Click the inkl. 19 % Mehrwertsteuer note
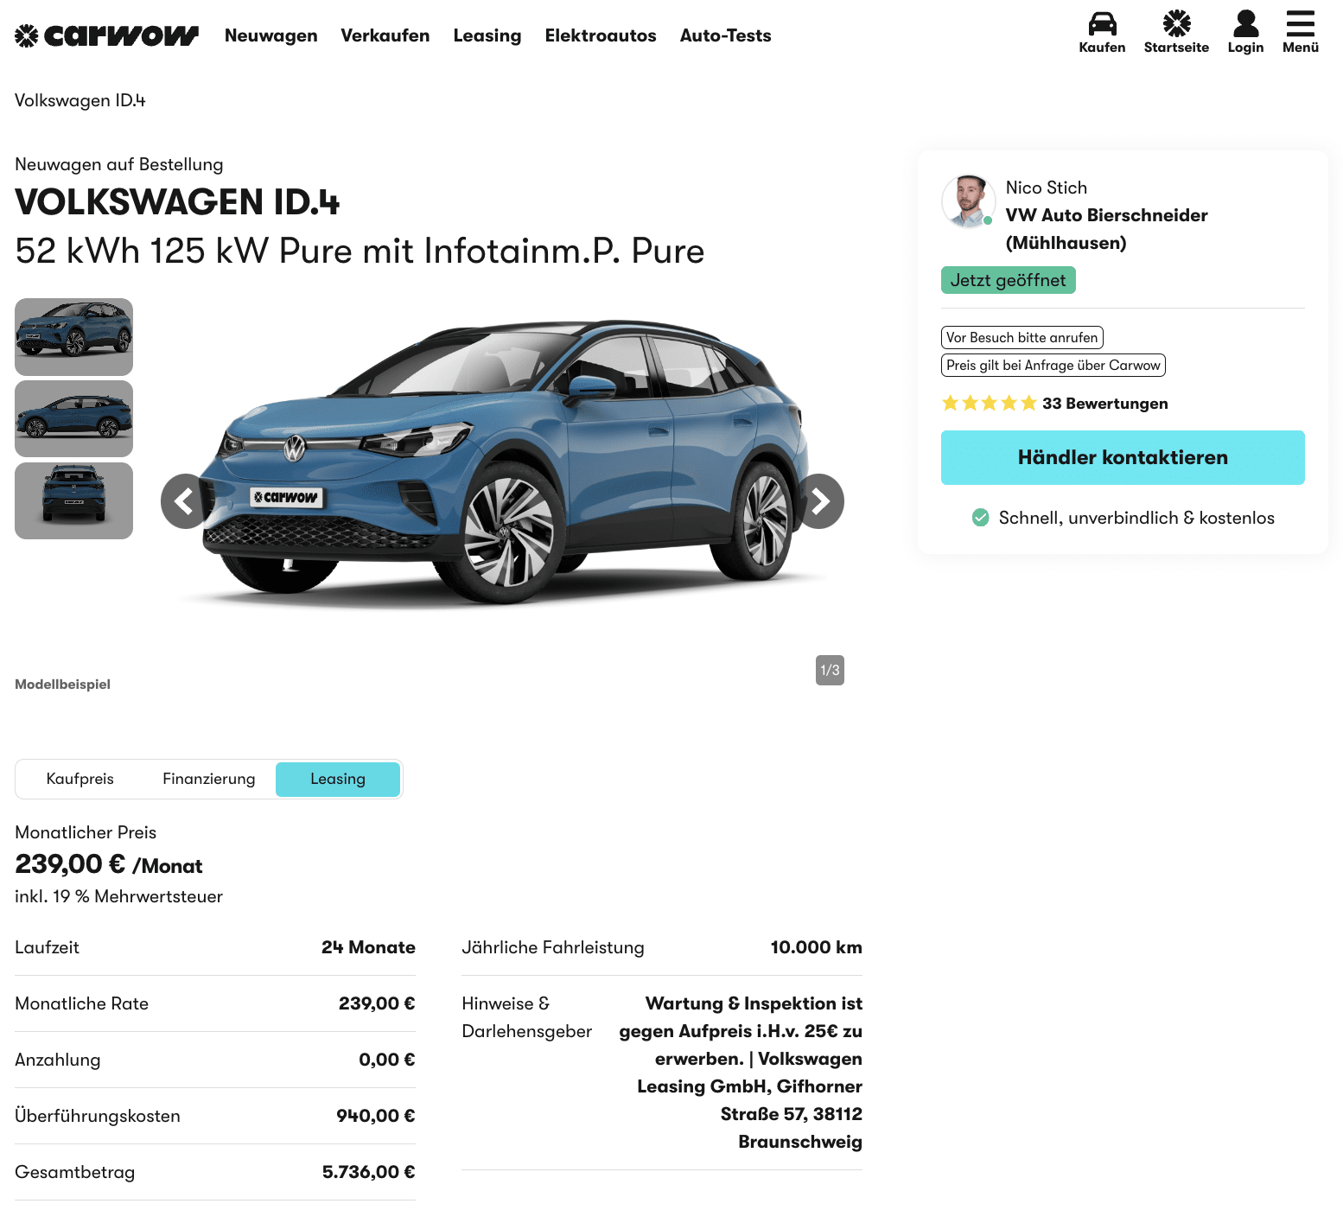Viewport: 1343px width, 1210px height. click(118, 896)
